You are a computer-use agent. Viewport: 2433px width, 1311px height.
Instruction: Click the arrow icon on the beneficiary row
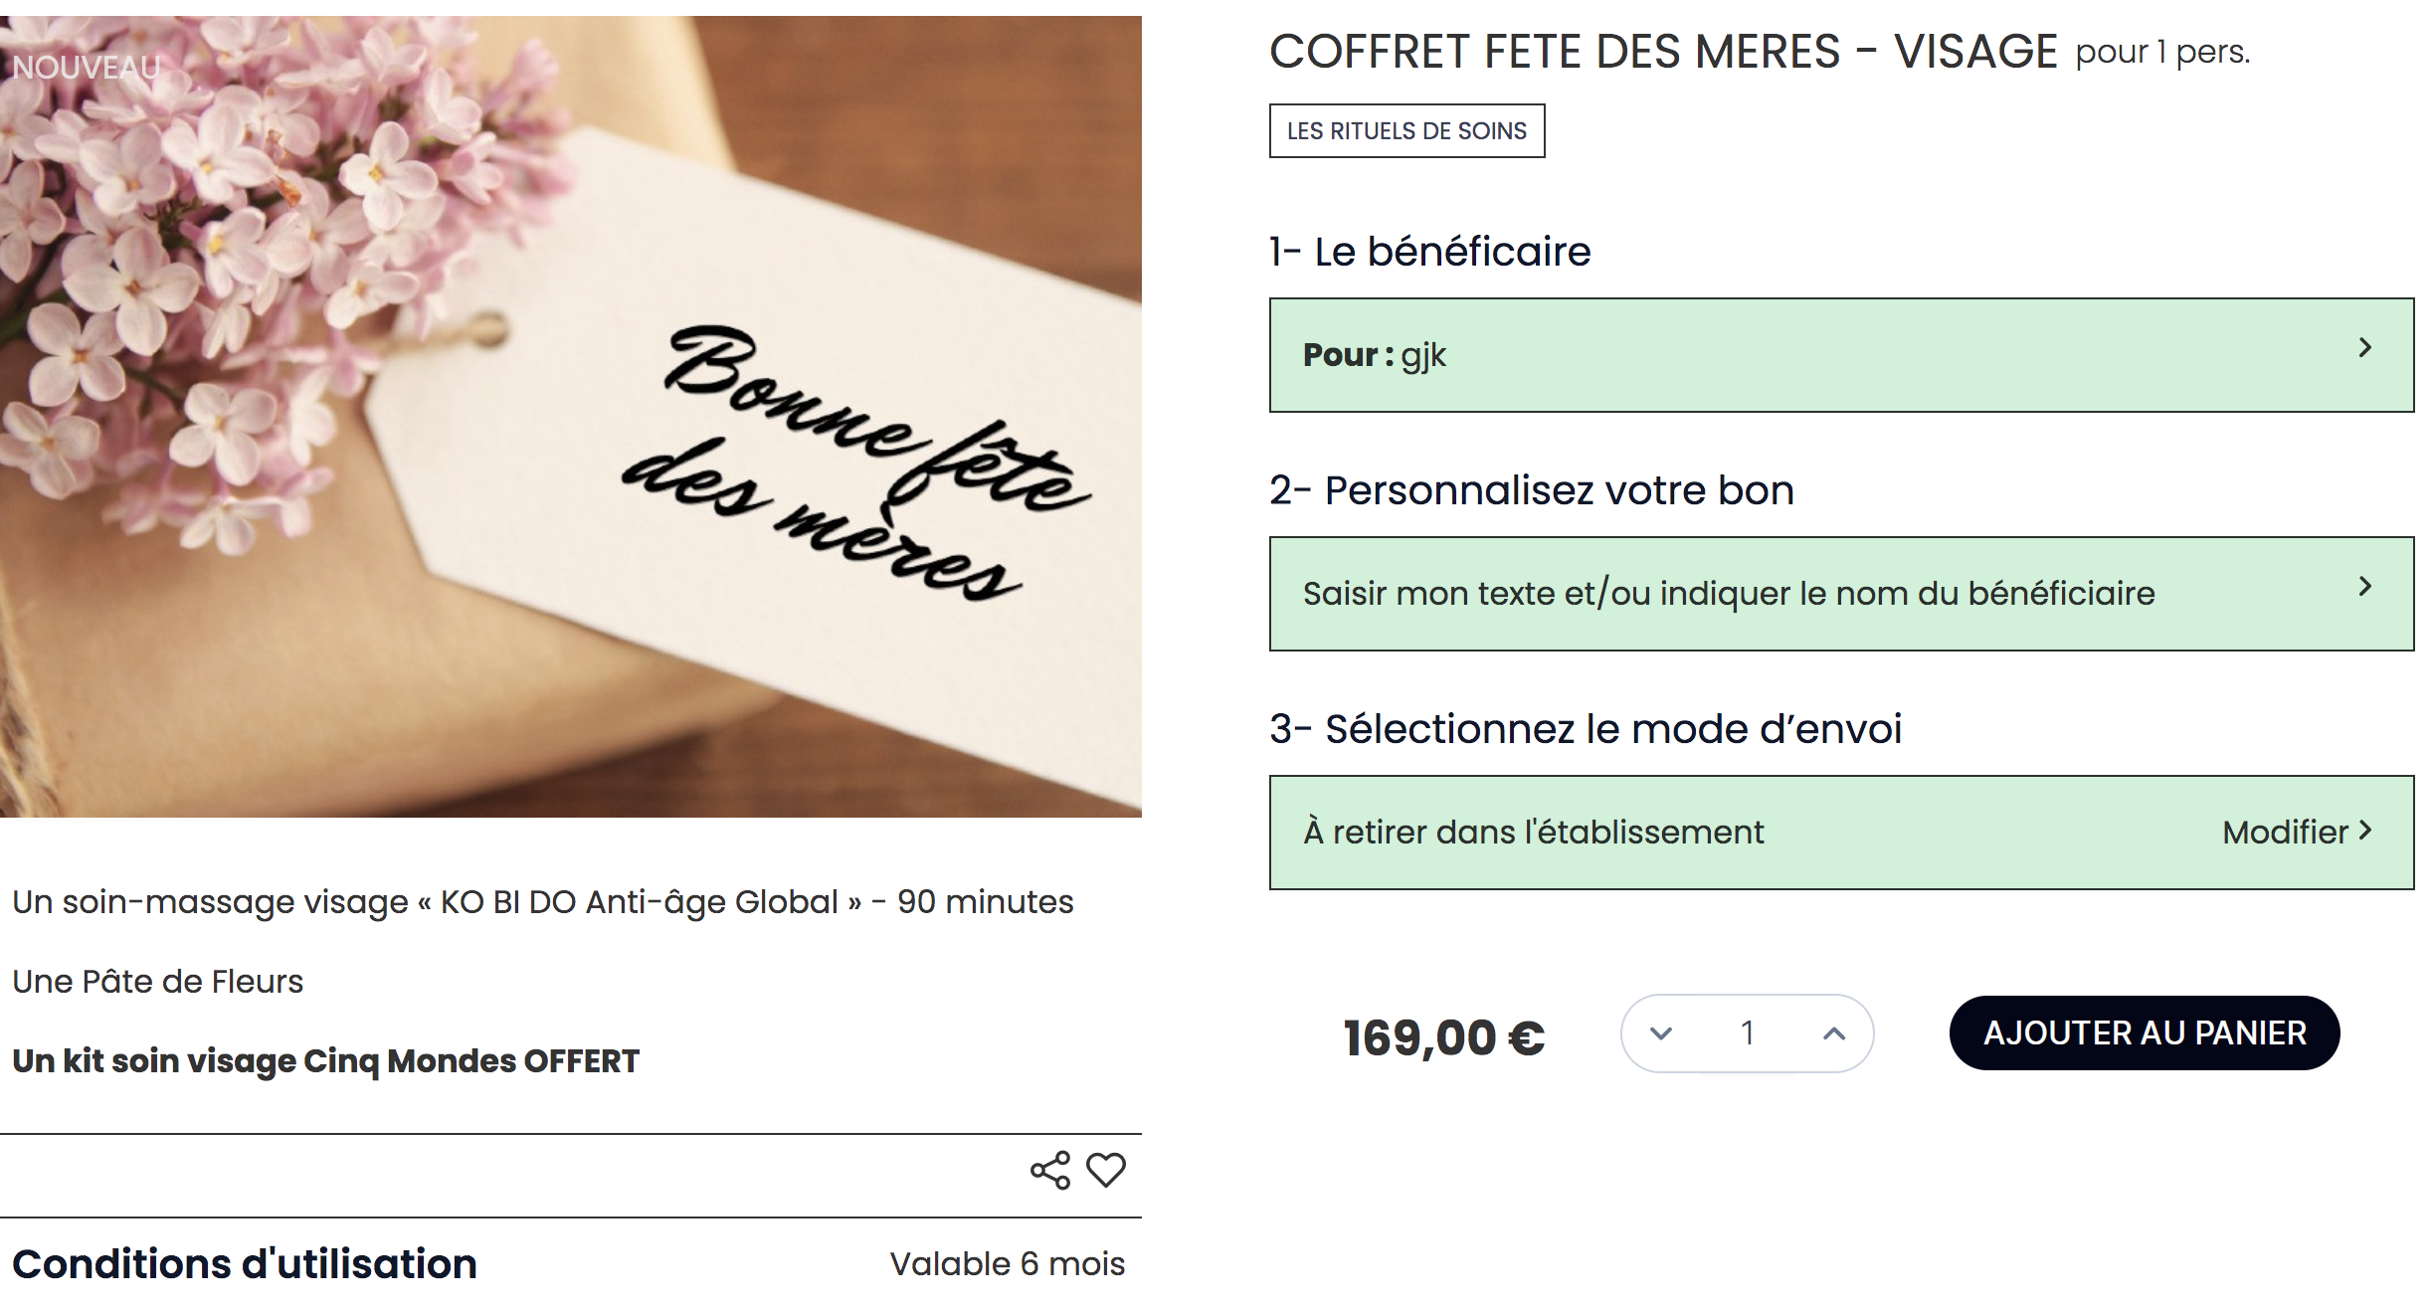pyautogui.click(x=2365, y=348)
